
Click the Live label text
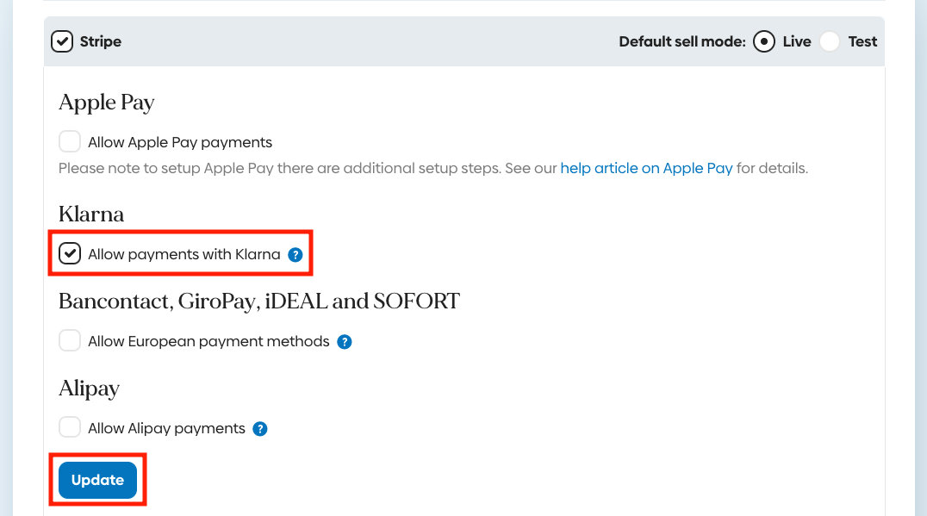797,41
